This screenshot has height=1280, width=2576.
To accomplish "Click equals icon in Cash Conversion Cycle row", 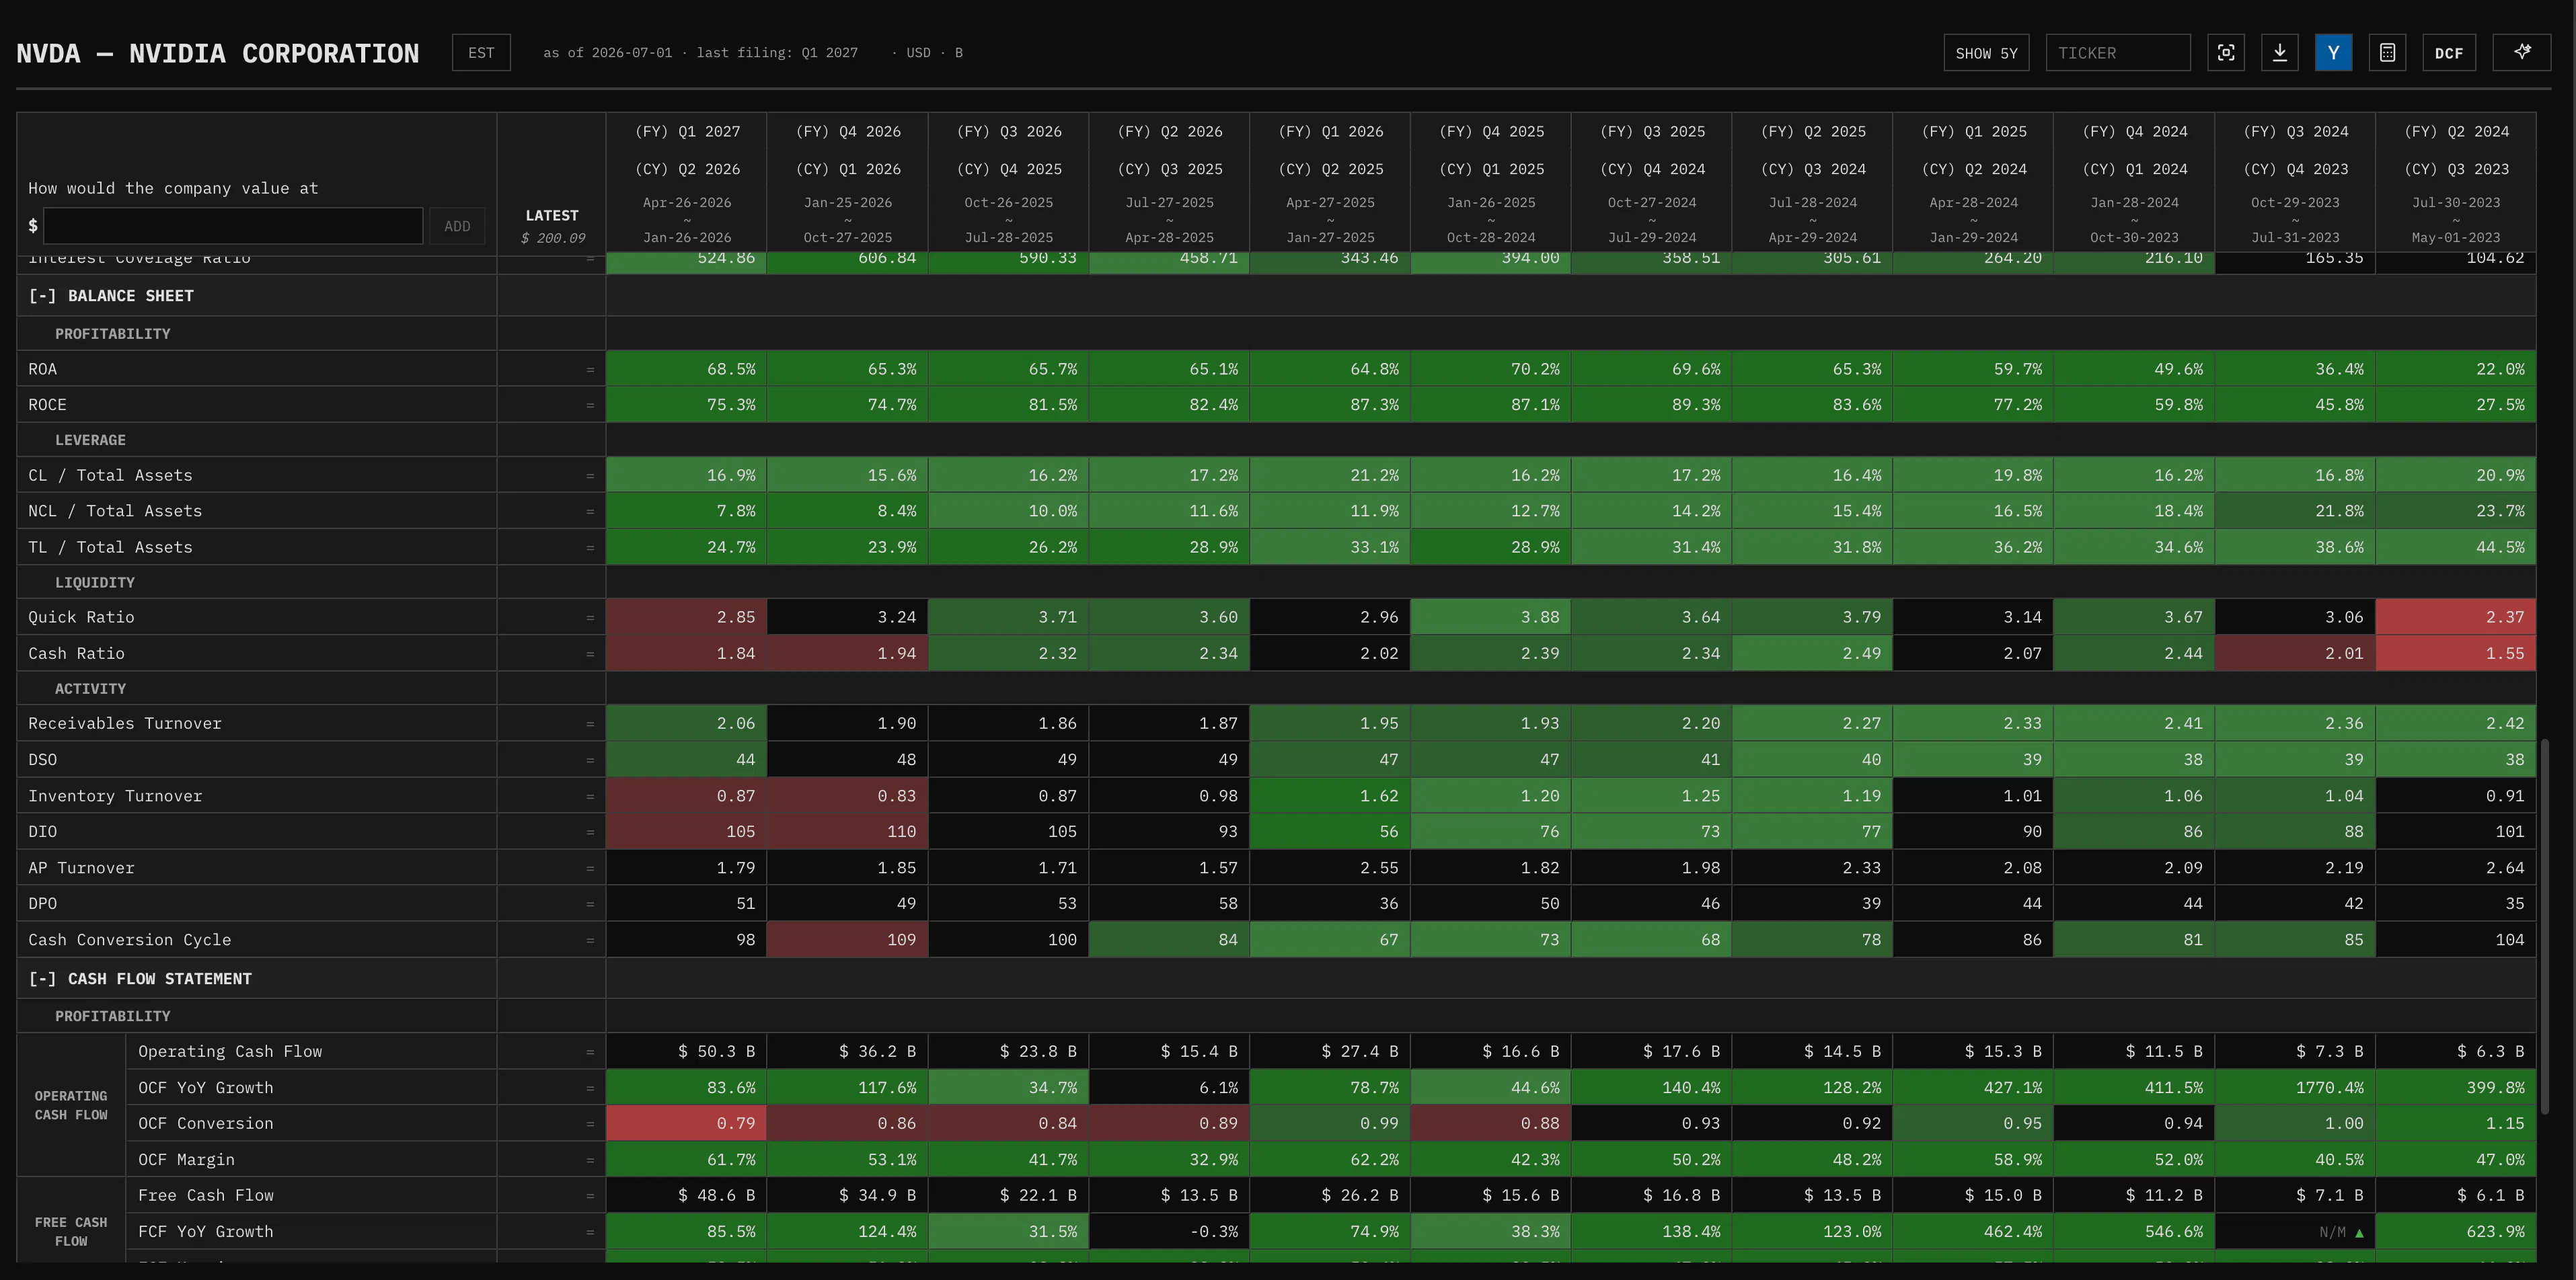I will [x=590, y=941].
